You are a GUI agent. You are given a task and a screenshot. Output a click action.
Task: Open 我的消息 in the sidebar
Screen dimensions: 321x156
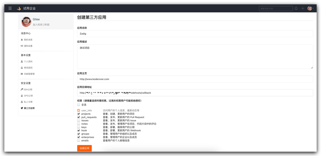28,40
